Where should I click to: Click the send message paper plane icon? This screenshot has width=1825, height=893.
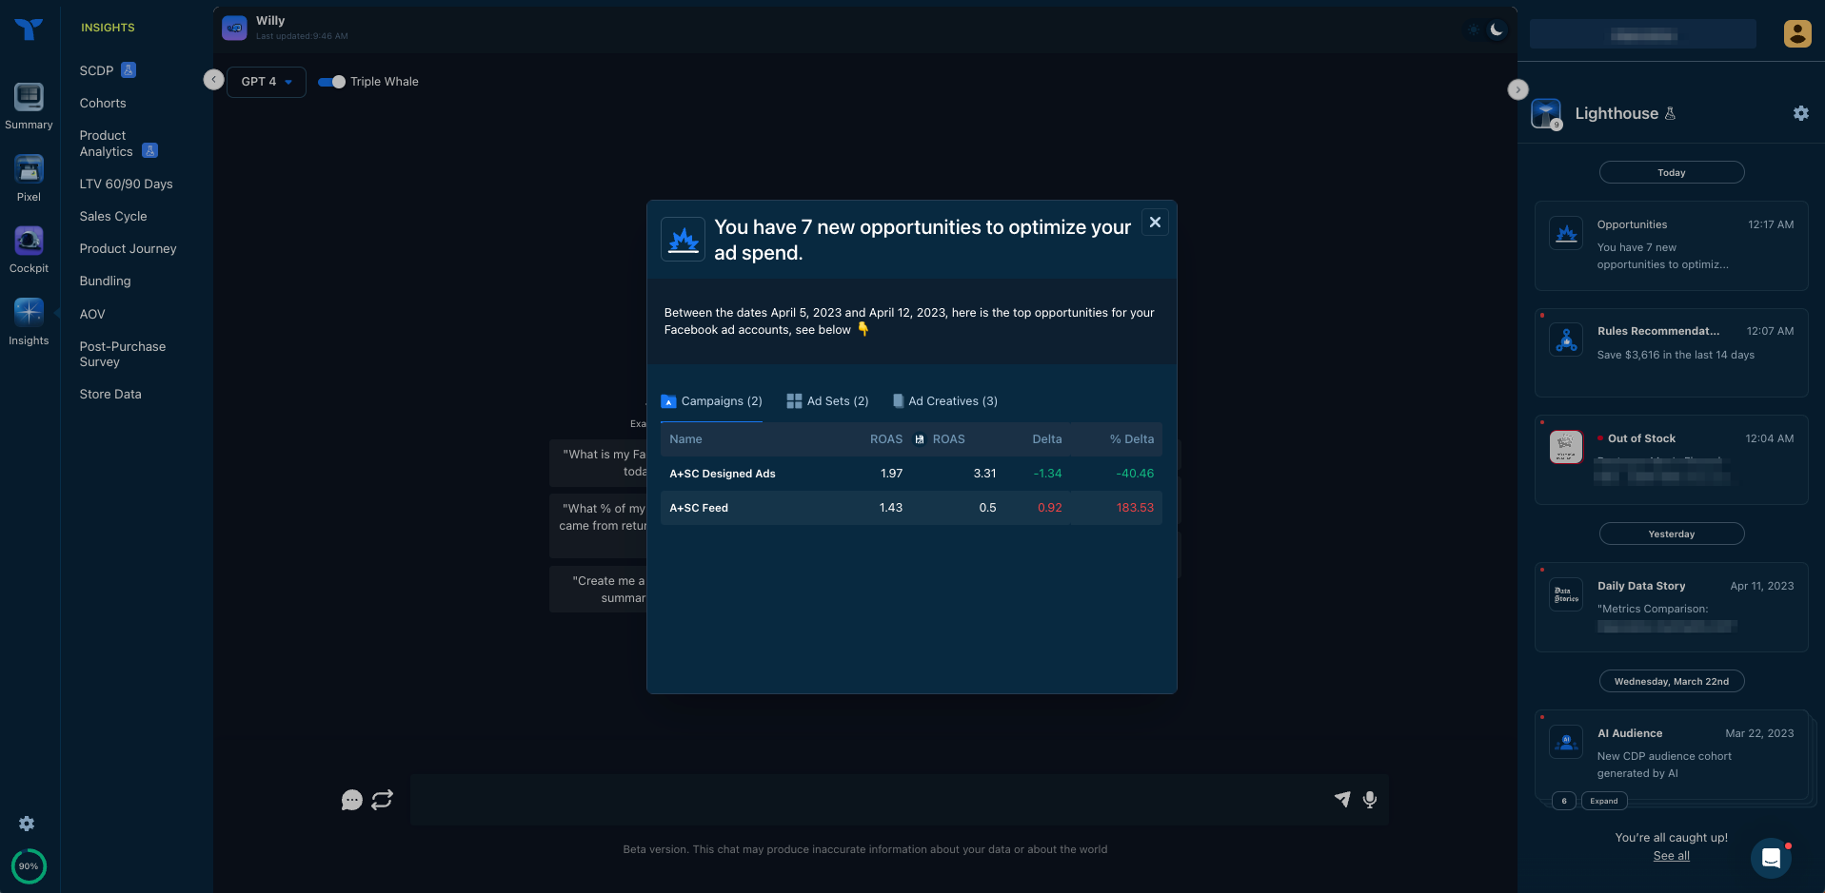click(x=1342, y=800)
